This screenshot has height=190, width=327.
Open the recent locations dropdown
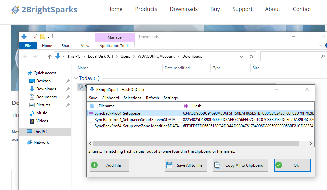[43, 56]
